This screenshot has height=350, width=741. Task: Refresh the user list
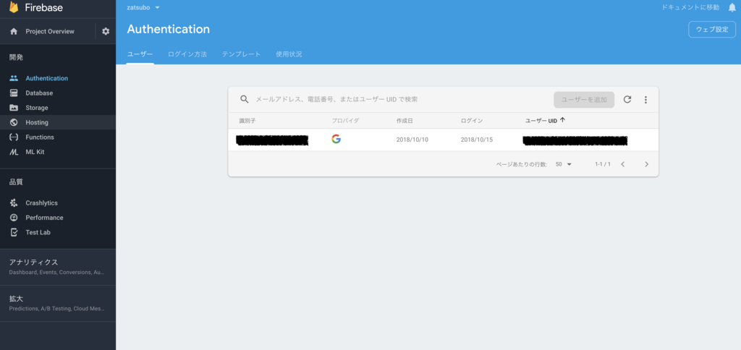pyautogui.click(x=627, y=99)
